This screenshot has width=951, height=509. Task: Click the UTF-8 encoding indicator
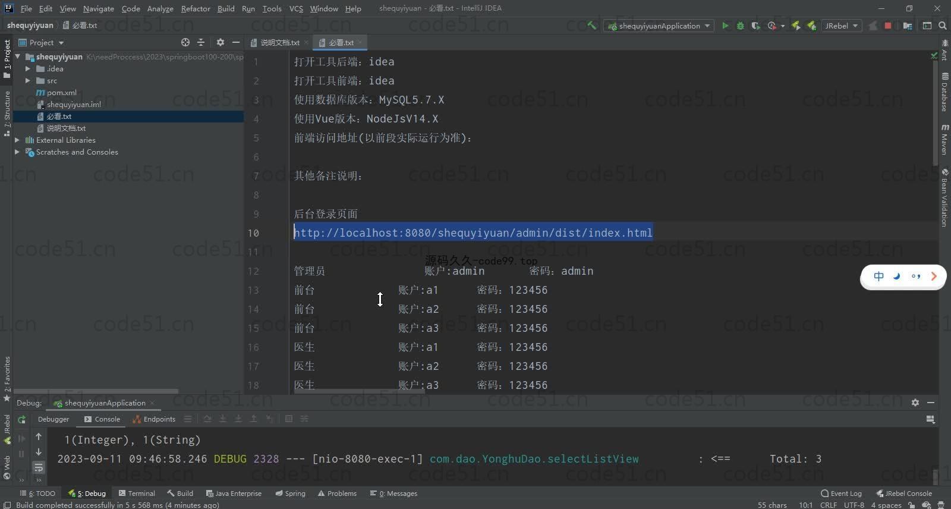pyautogui.click(x=854, y=505)
